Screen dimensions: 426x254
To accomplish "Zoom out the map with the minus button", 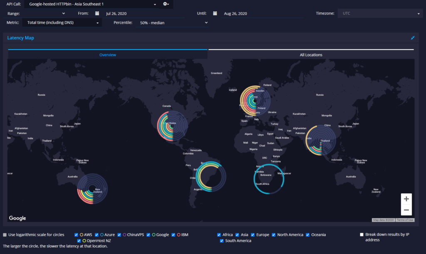I will (406, 210).
